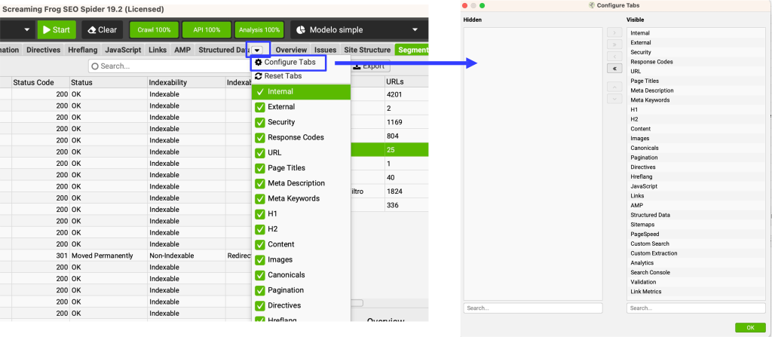Toggle the Response Codes checkbox
Viewport: 772px width, 337px height.
[259, 137]
